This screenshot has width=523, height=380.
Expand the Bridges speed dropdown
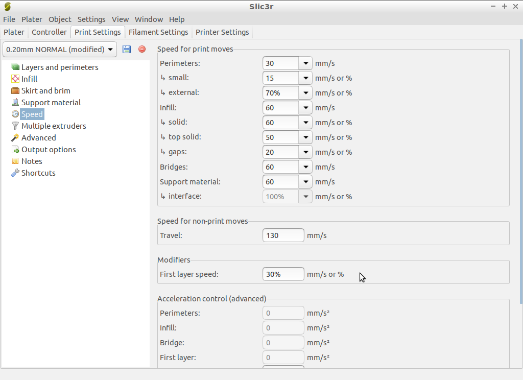point(305,167)
